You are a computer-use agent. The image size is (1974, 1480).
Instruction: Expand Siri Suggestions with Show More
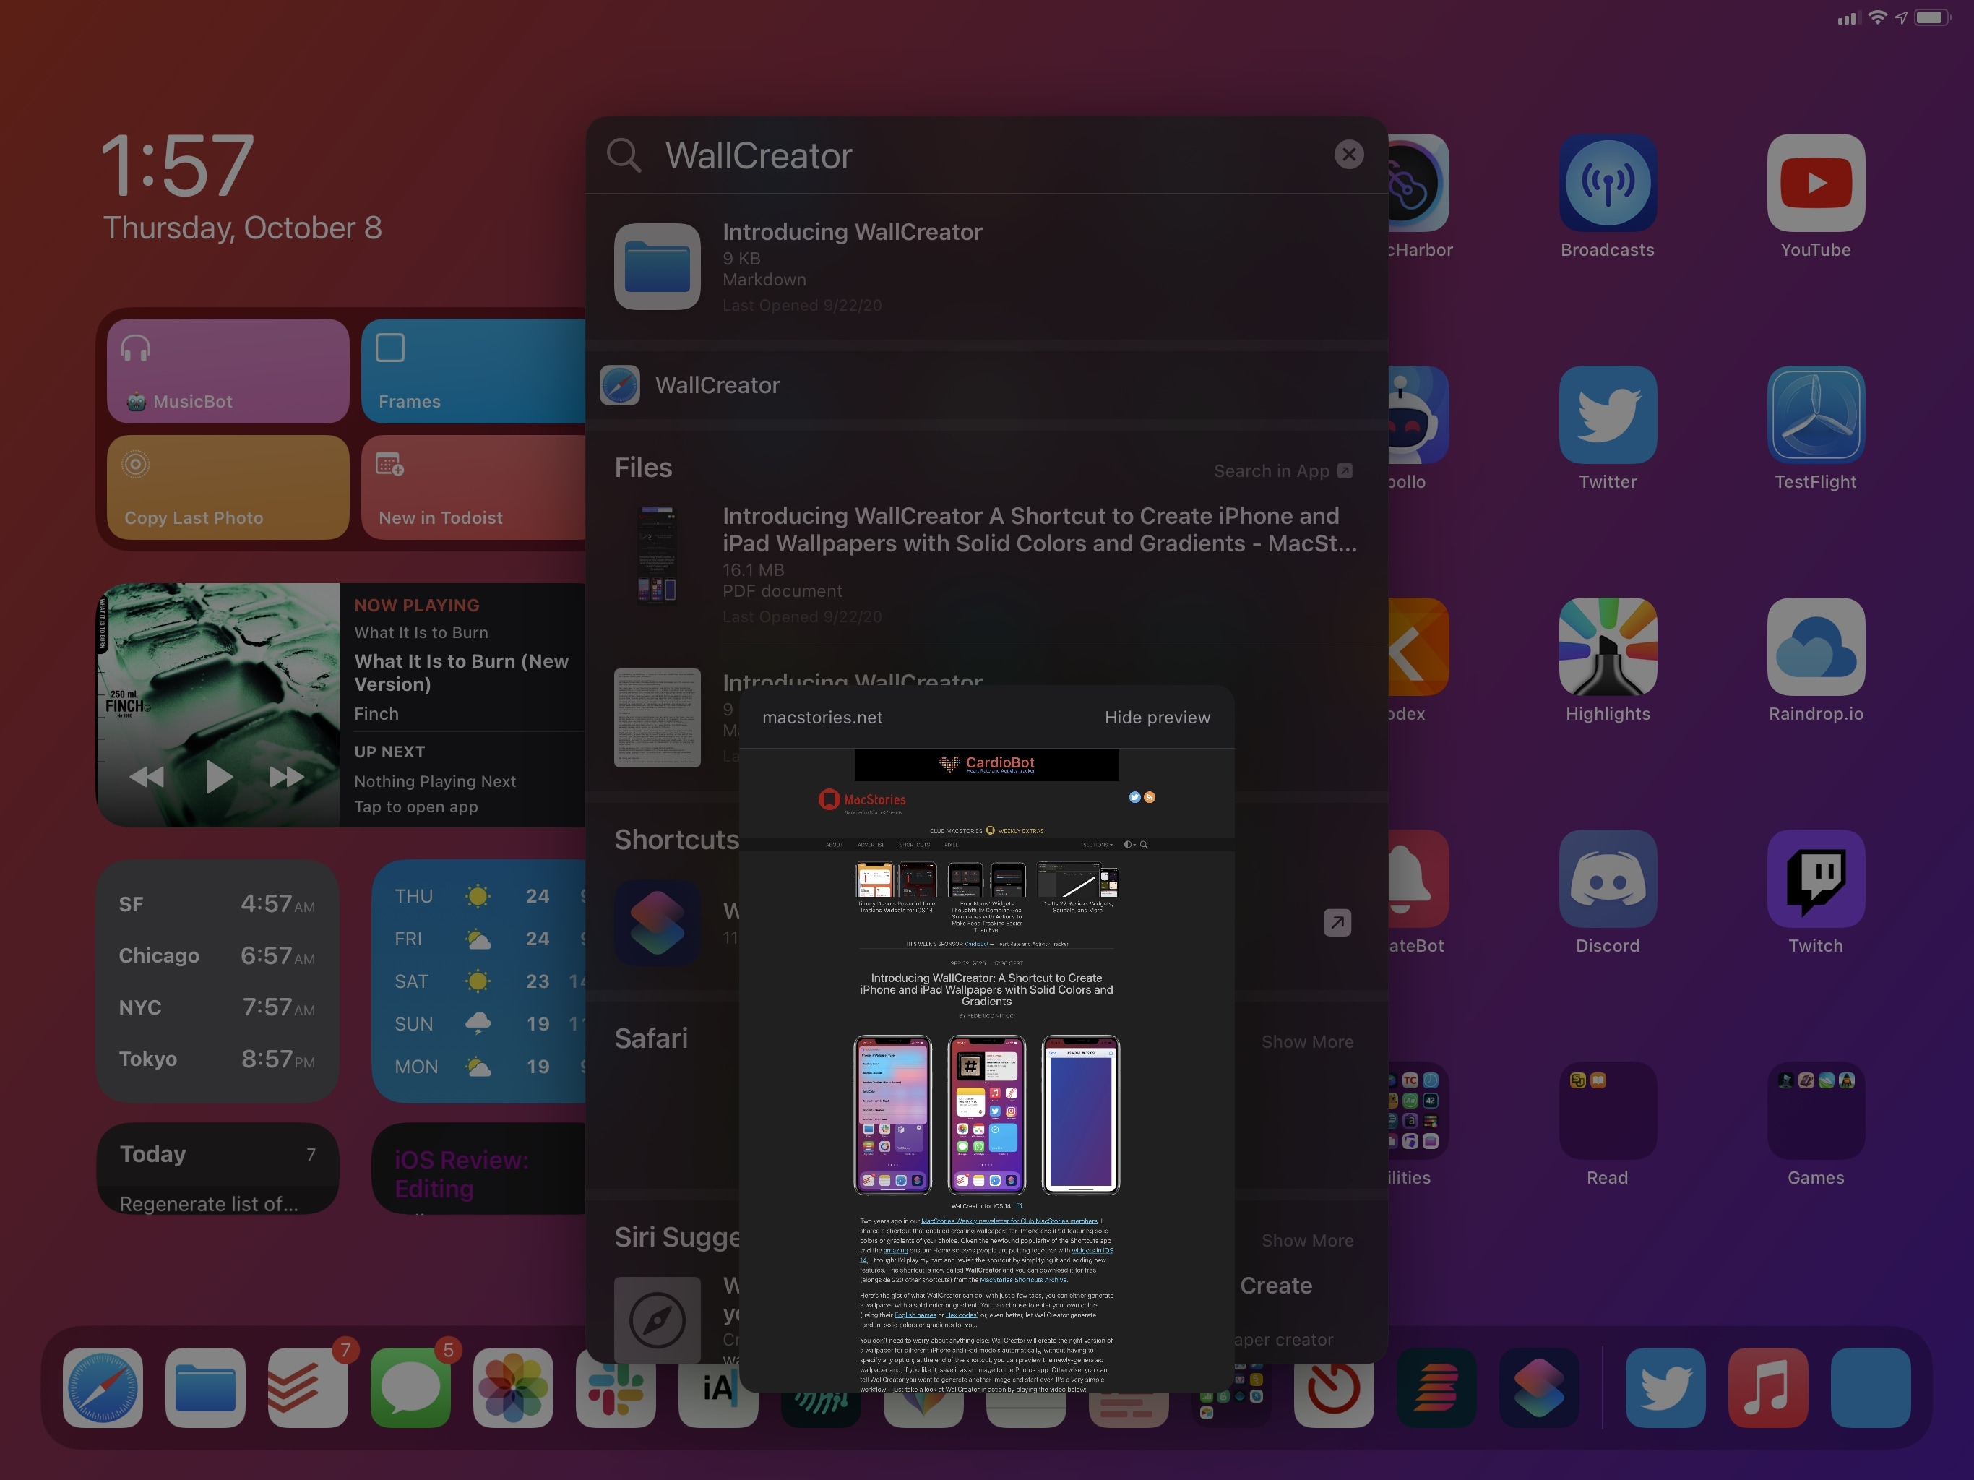tap(1306, 1241)
